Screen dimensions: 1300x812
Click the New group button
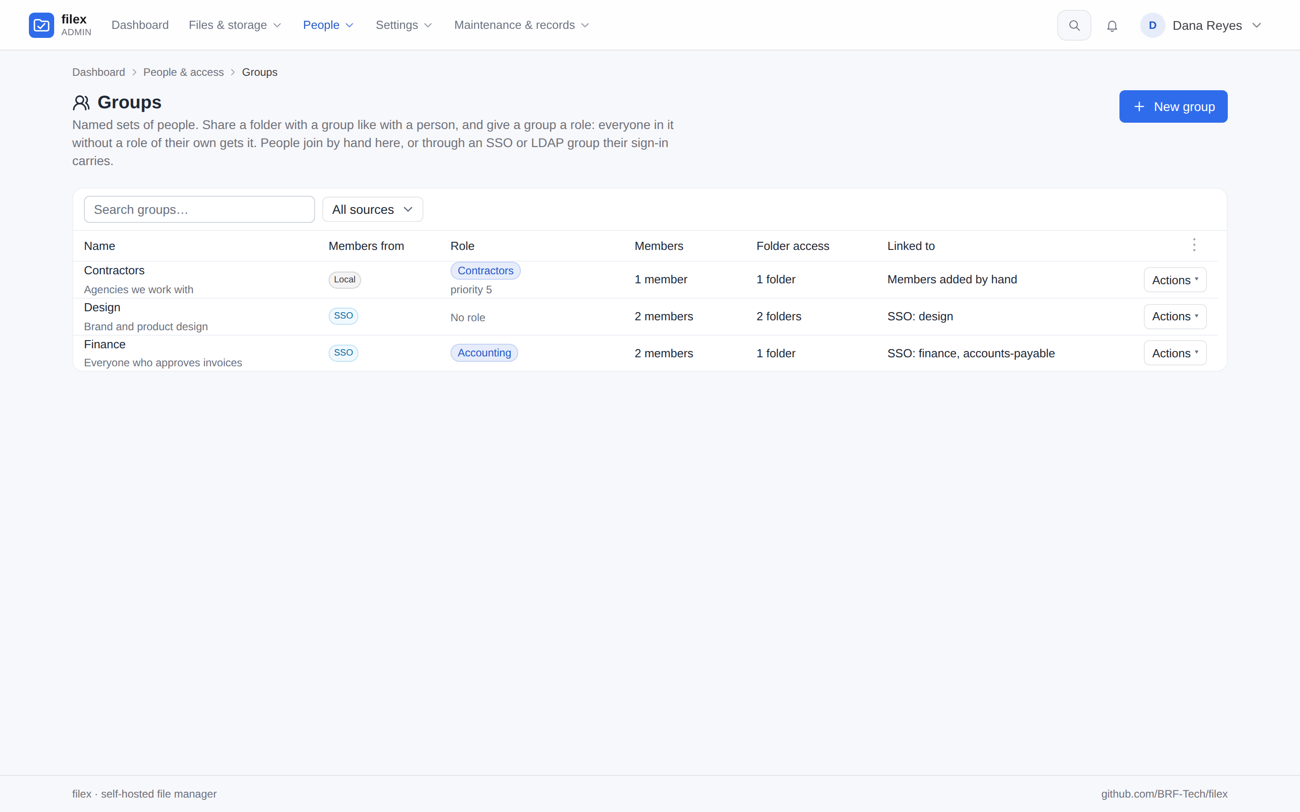coord(1173,106)
